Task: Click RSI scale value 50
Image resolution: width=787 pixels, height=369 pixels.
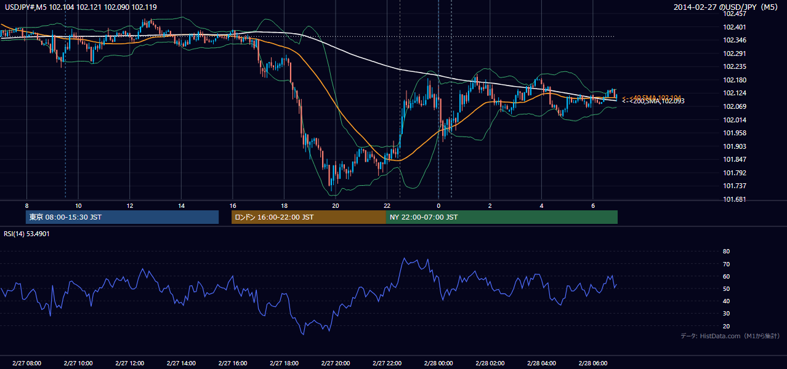Action: [x=726, y=288]
